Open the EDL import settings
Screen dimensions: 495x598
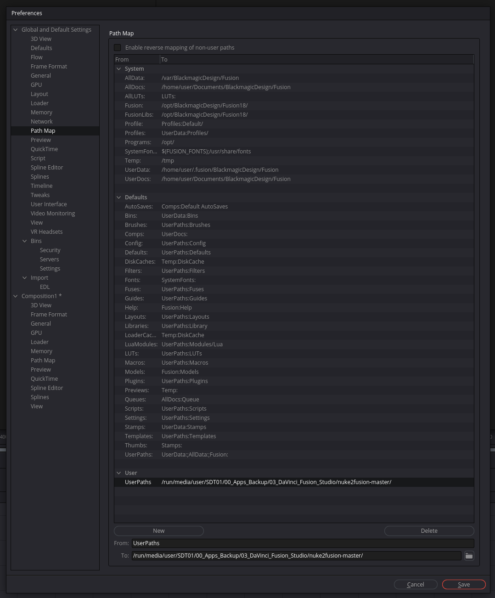coord(45,287)
